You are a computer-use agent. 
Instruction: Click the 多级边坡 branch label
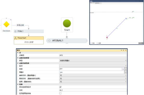point(20,25)
